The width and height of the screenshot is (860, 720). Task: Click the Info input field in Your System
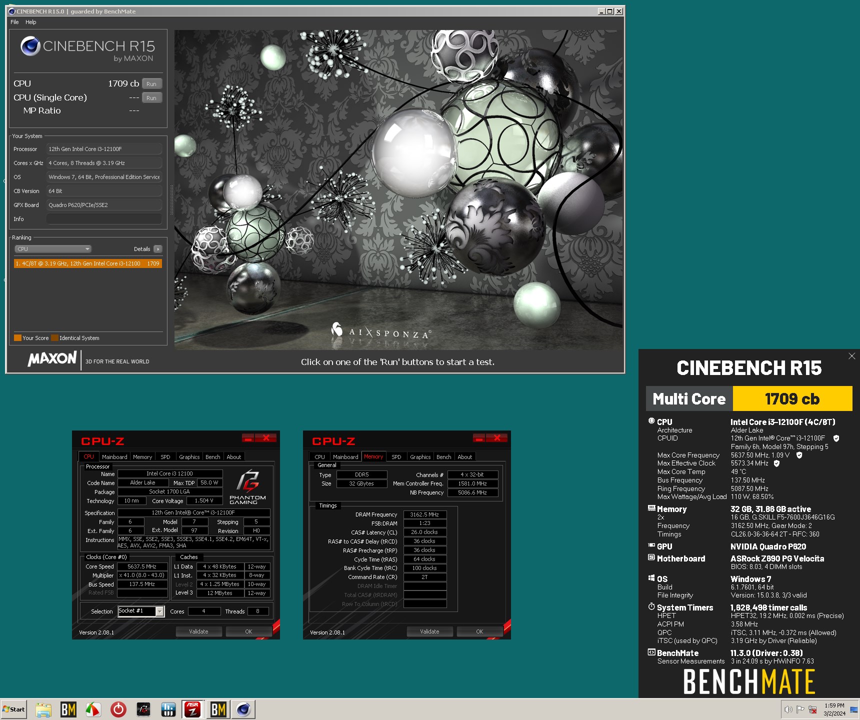(104, 219)
